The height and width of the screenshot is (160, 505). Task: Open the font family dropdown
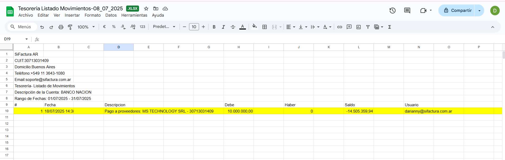tap(164, 27)
